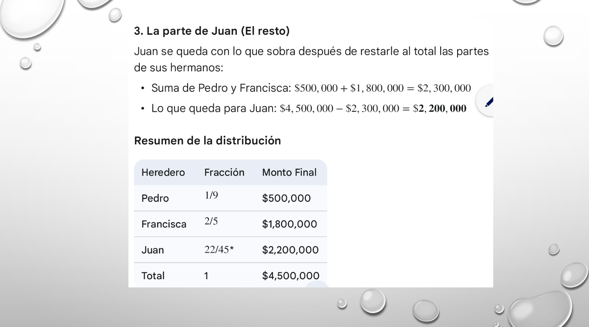Click the partially visible round button below the table
The image size is (589, 327).
pos(317,284)
